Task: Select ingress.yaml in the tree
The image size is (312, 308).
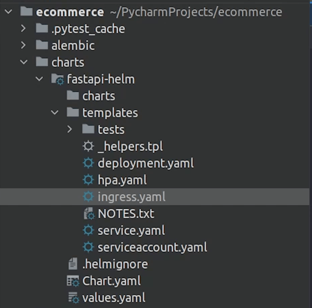Action: 131,197
